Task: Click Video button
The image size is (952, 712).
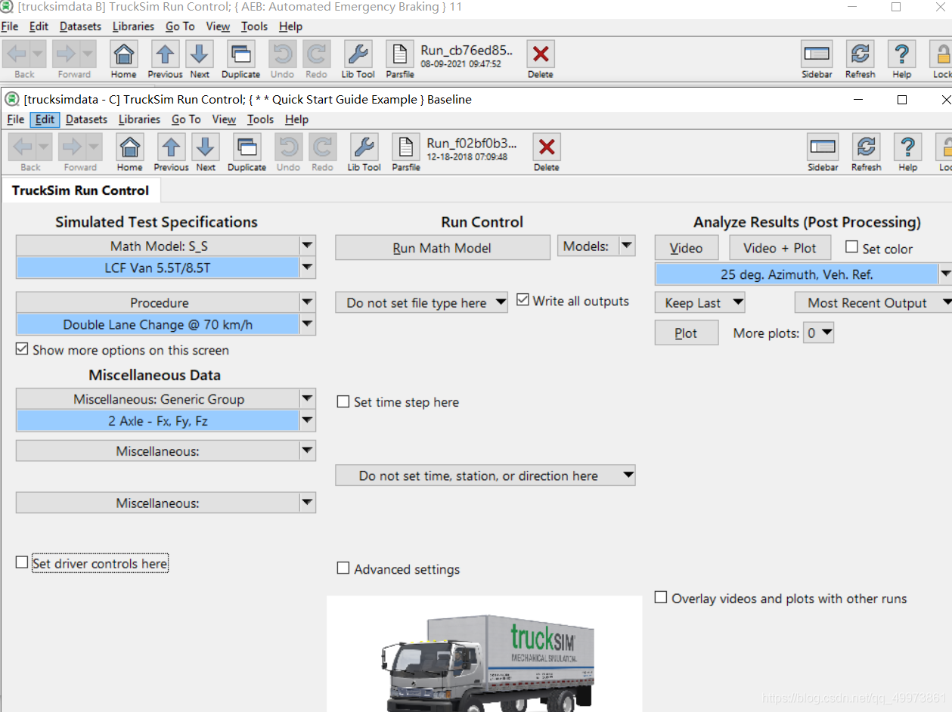Action: point(686,248)
